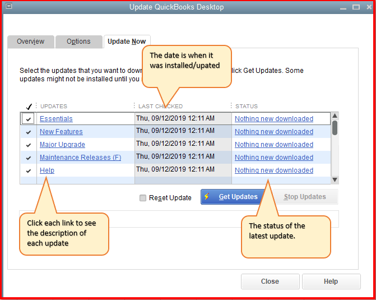Uncheck the Help update checkmark

click(x=29, y=171)
